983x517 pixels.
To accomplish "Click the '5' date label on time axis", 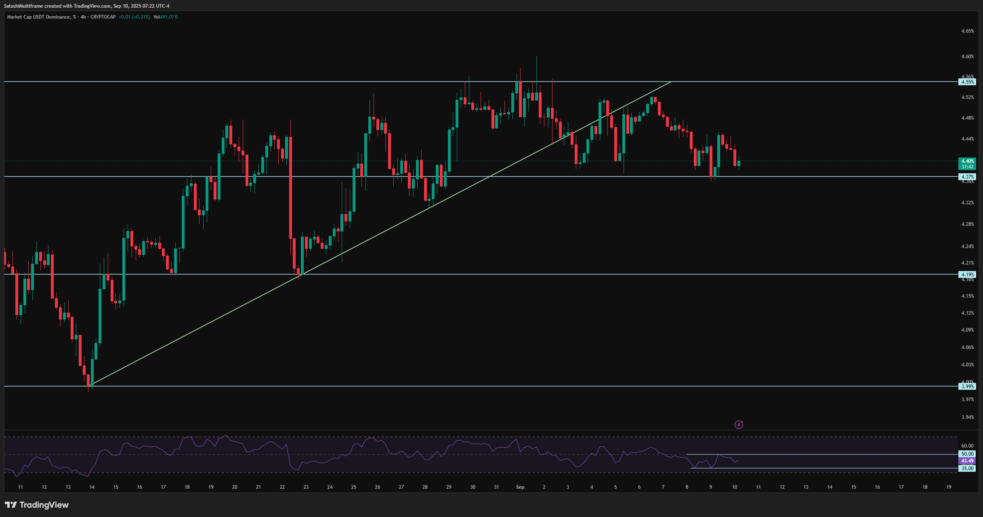I will coord(615,487).
